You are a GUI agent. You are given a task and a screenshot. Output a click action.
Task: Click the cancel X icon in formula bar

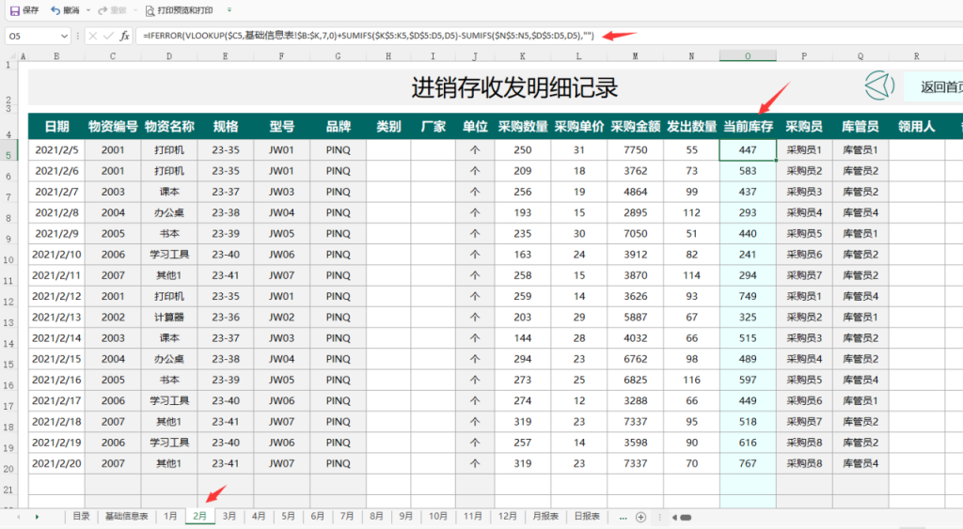click(x=93, y=37)
